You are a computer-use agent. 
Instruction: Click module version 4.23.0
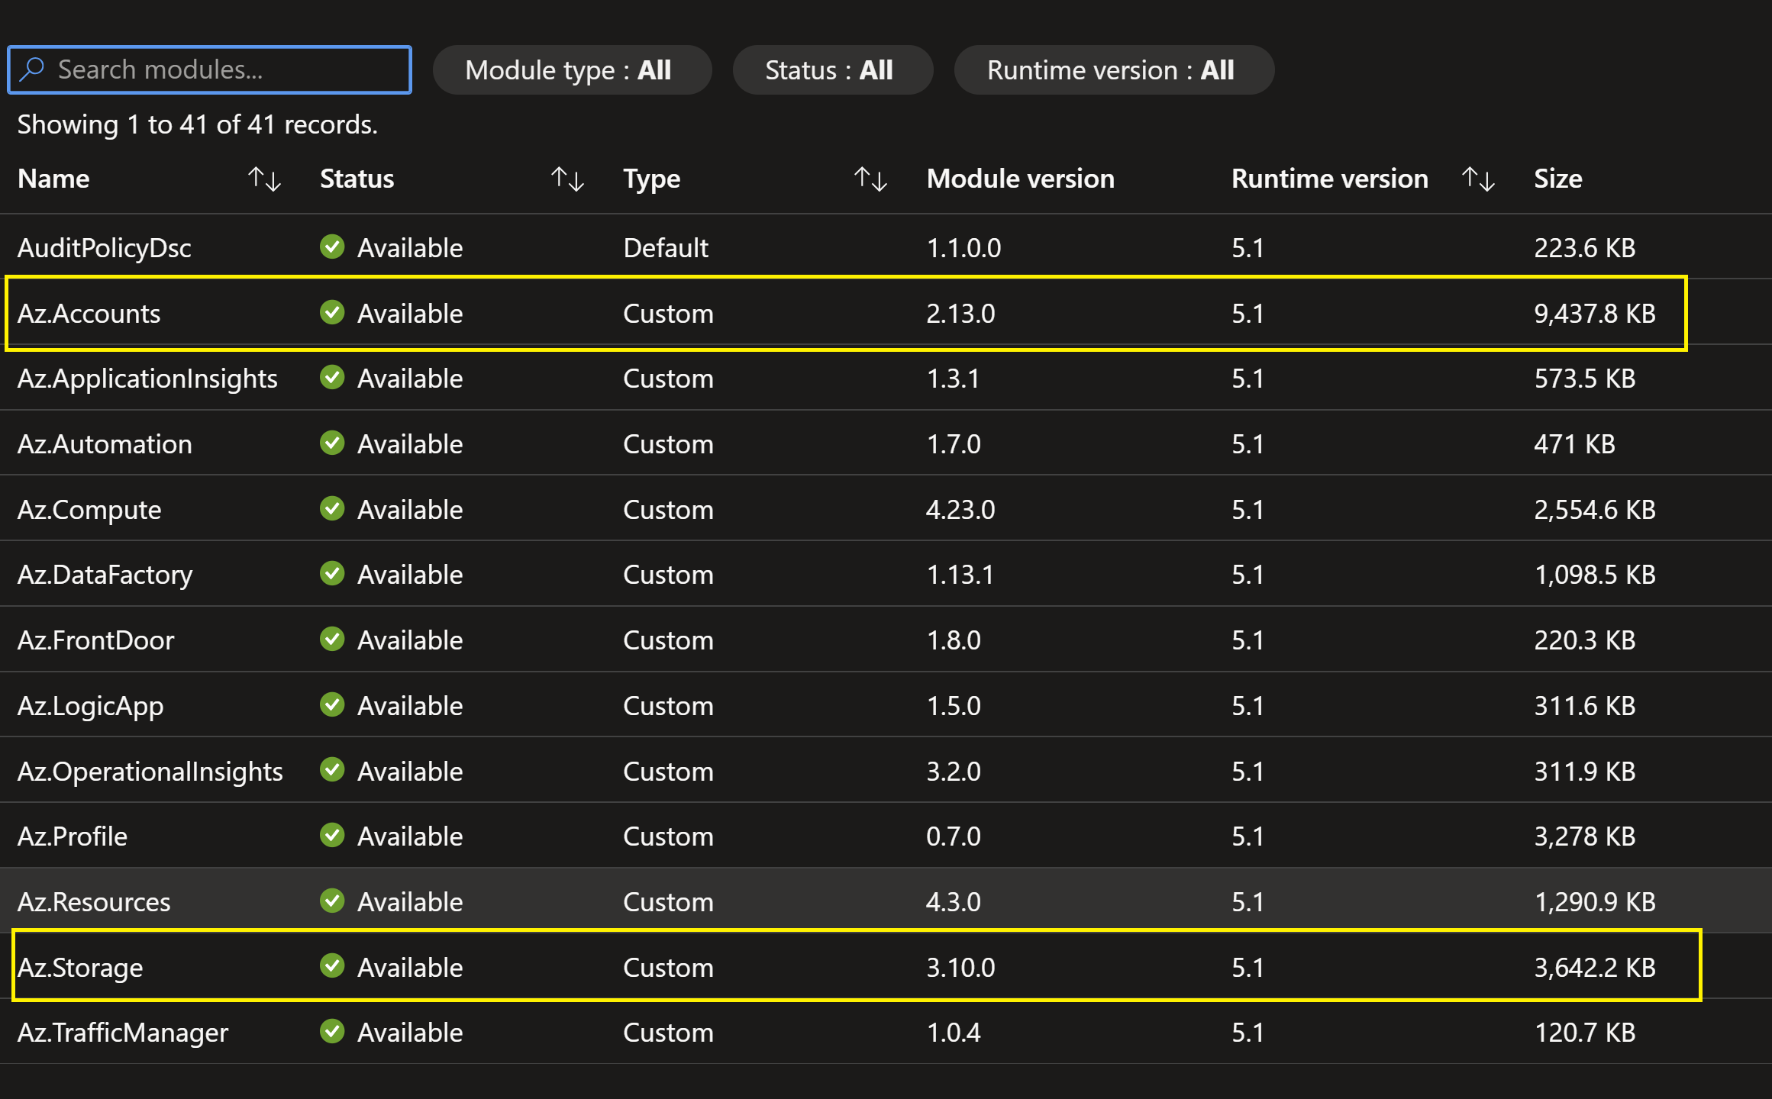pos(960,510)
